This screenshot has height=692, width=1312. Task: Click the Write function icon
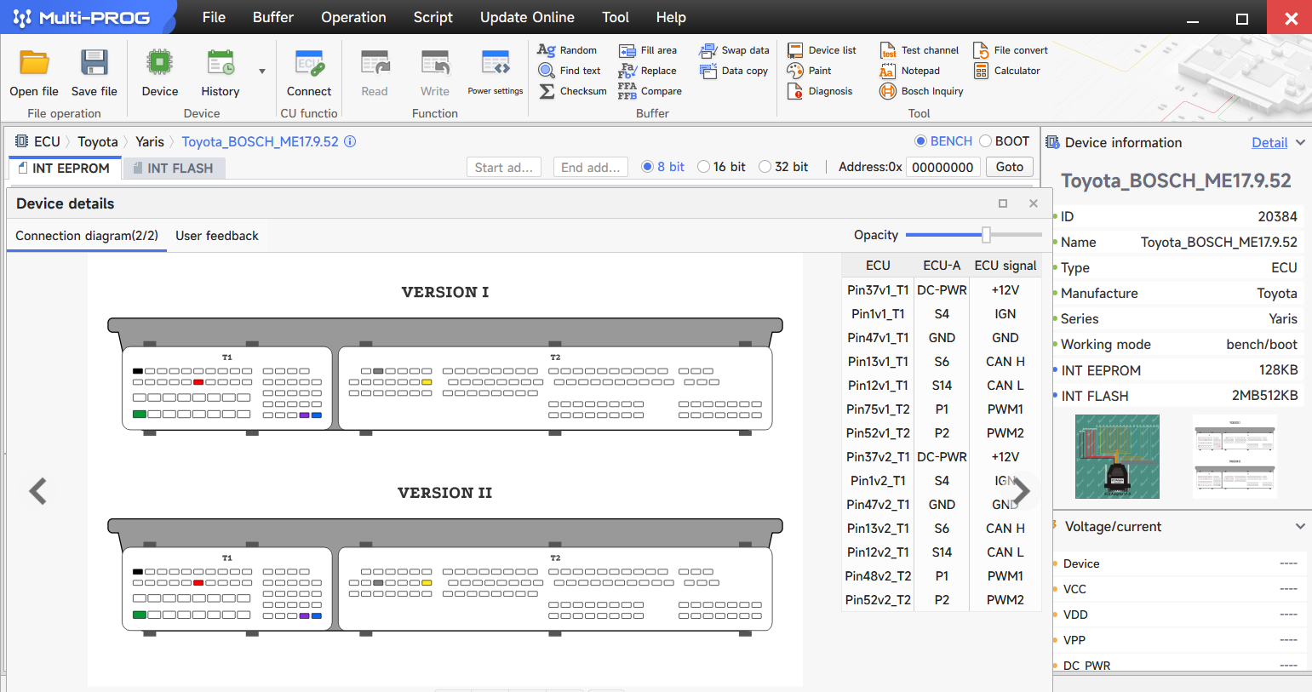435,63
